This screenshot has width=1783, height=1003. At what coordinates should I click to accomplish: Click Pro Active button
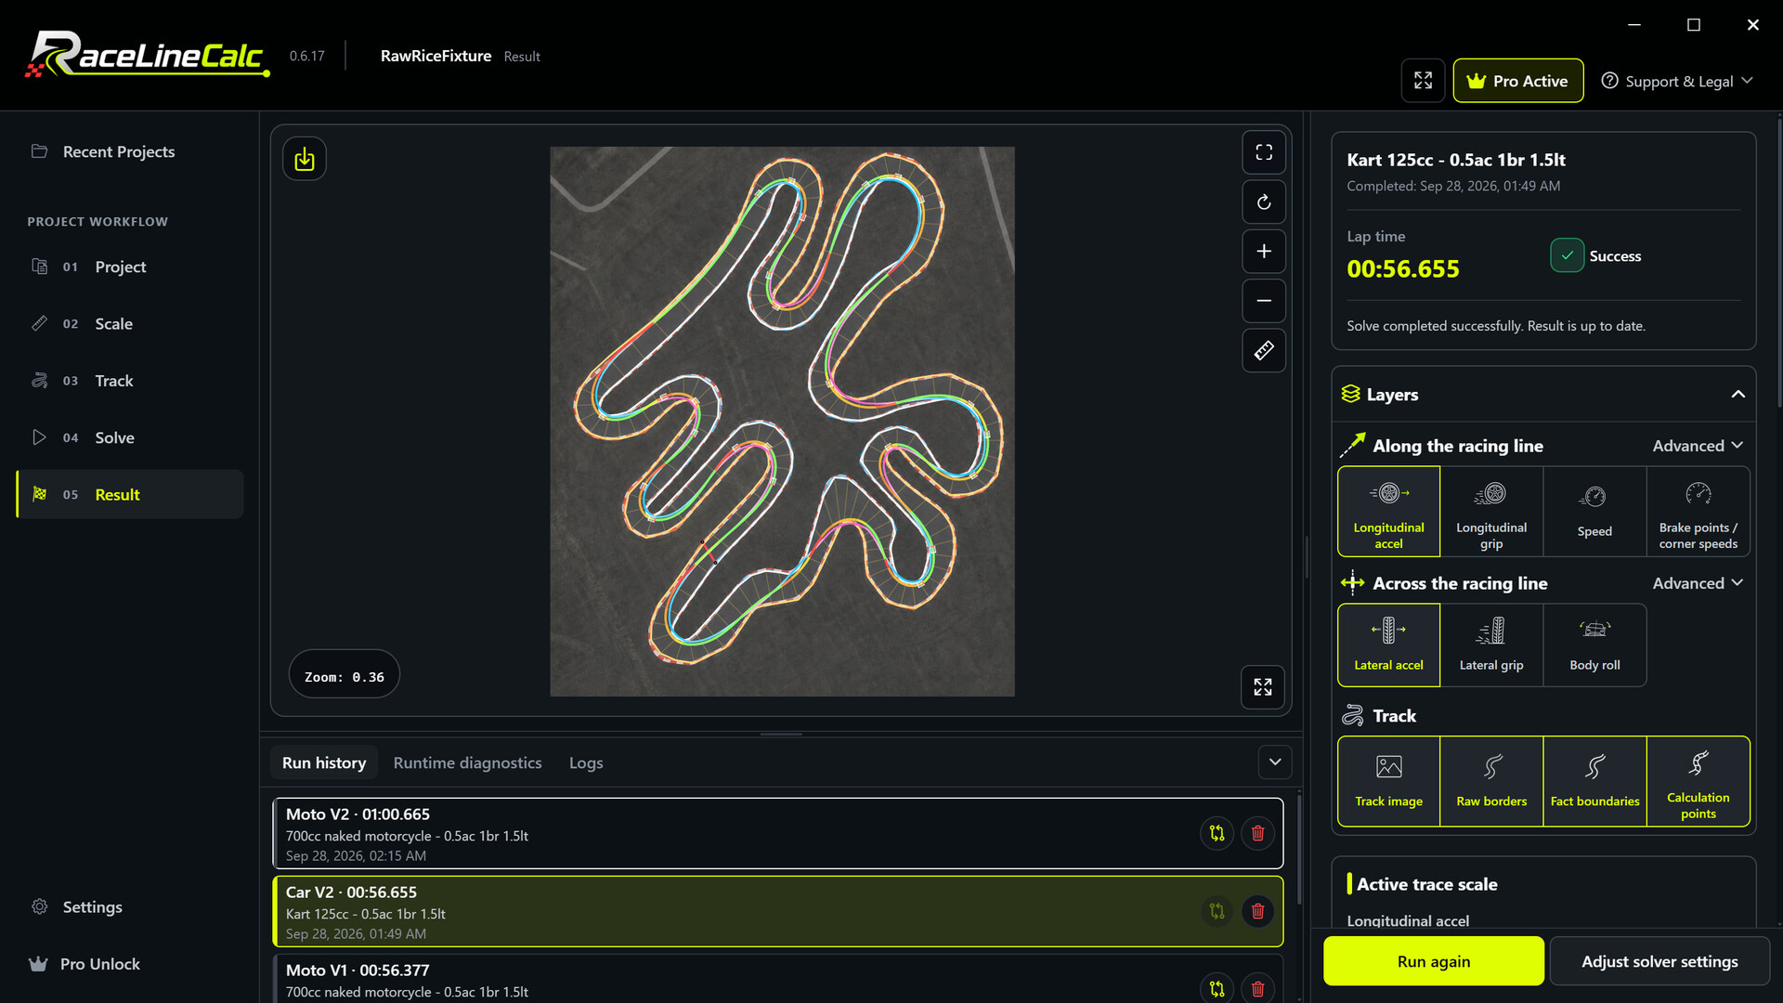tap(1517, 81)
